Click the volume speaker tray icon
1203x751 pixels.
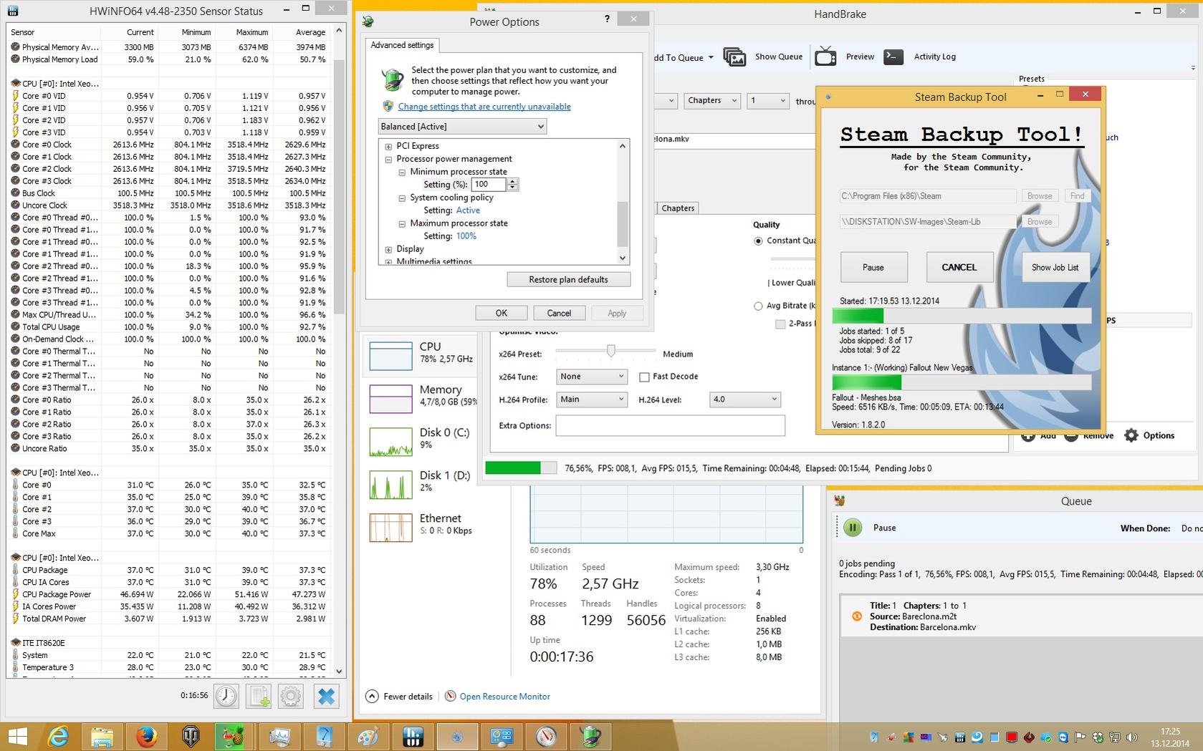pos(1131,737)
